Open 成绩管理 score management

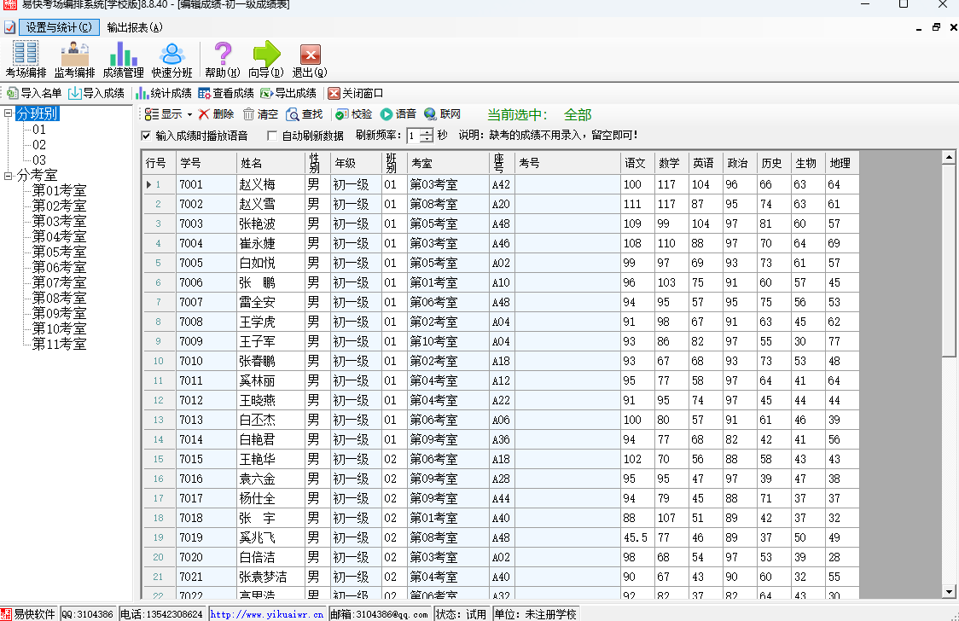[123, 59]
